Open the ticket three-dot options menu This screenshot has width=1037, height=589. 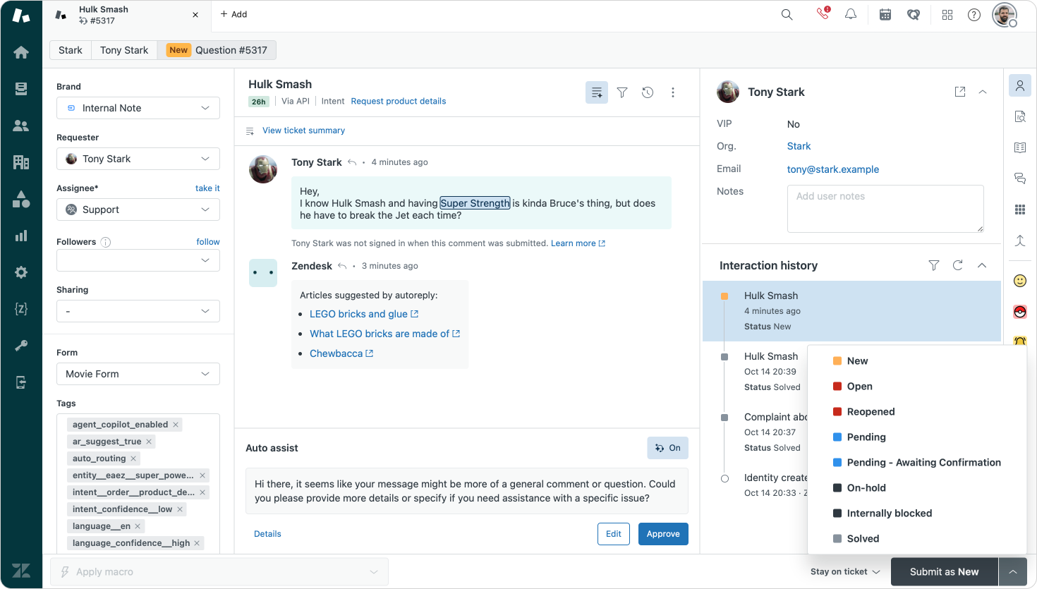[673, 92]
